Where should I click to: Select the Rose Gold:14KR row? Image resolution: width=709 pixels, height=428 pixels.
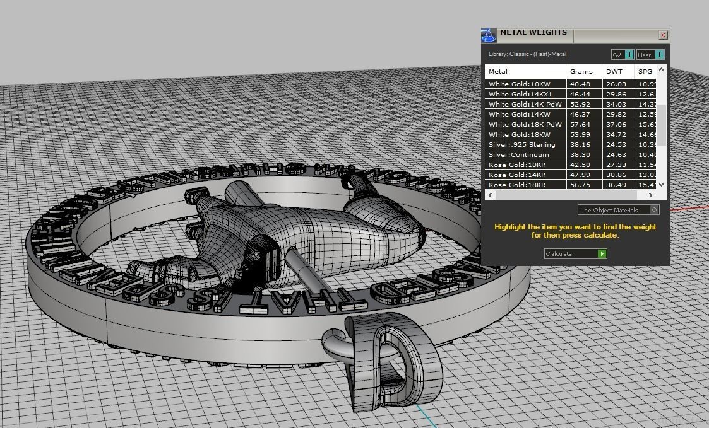571,175
